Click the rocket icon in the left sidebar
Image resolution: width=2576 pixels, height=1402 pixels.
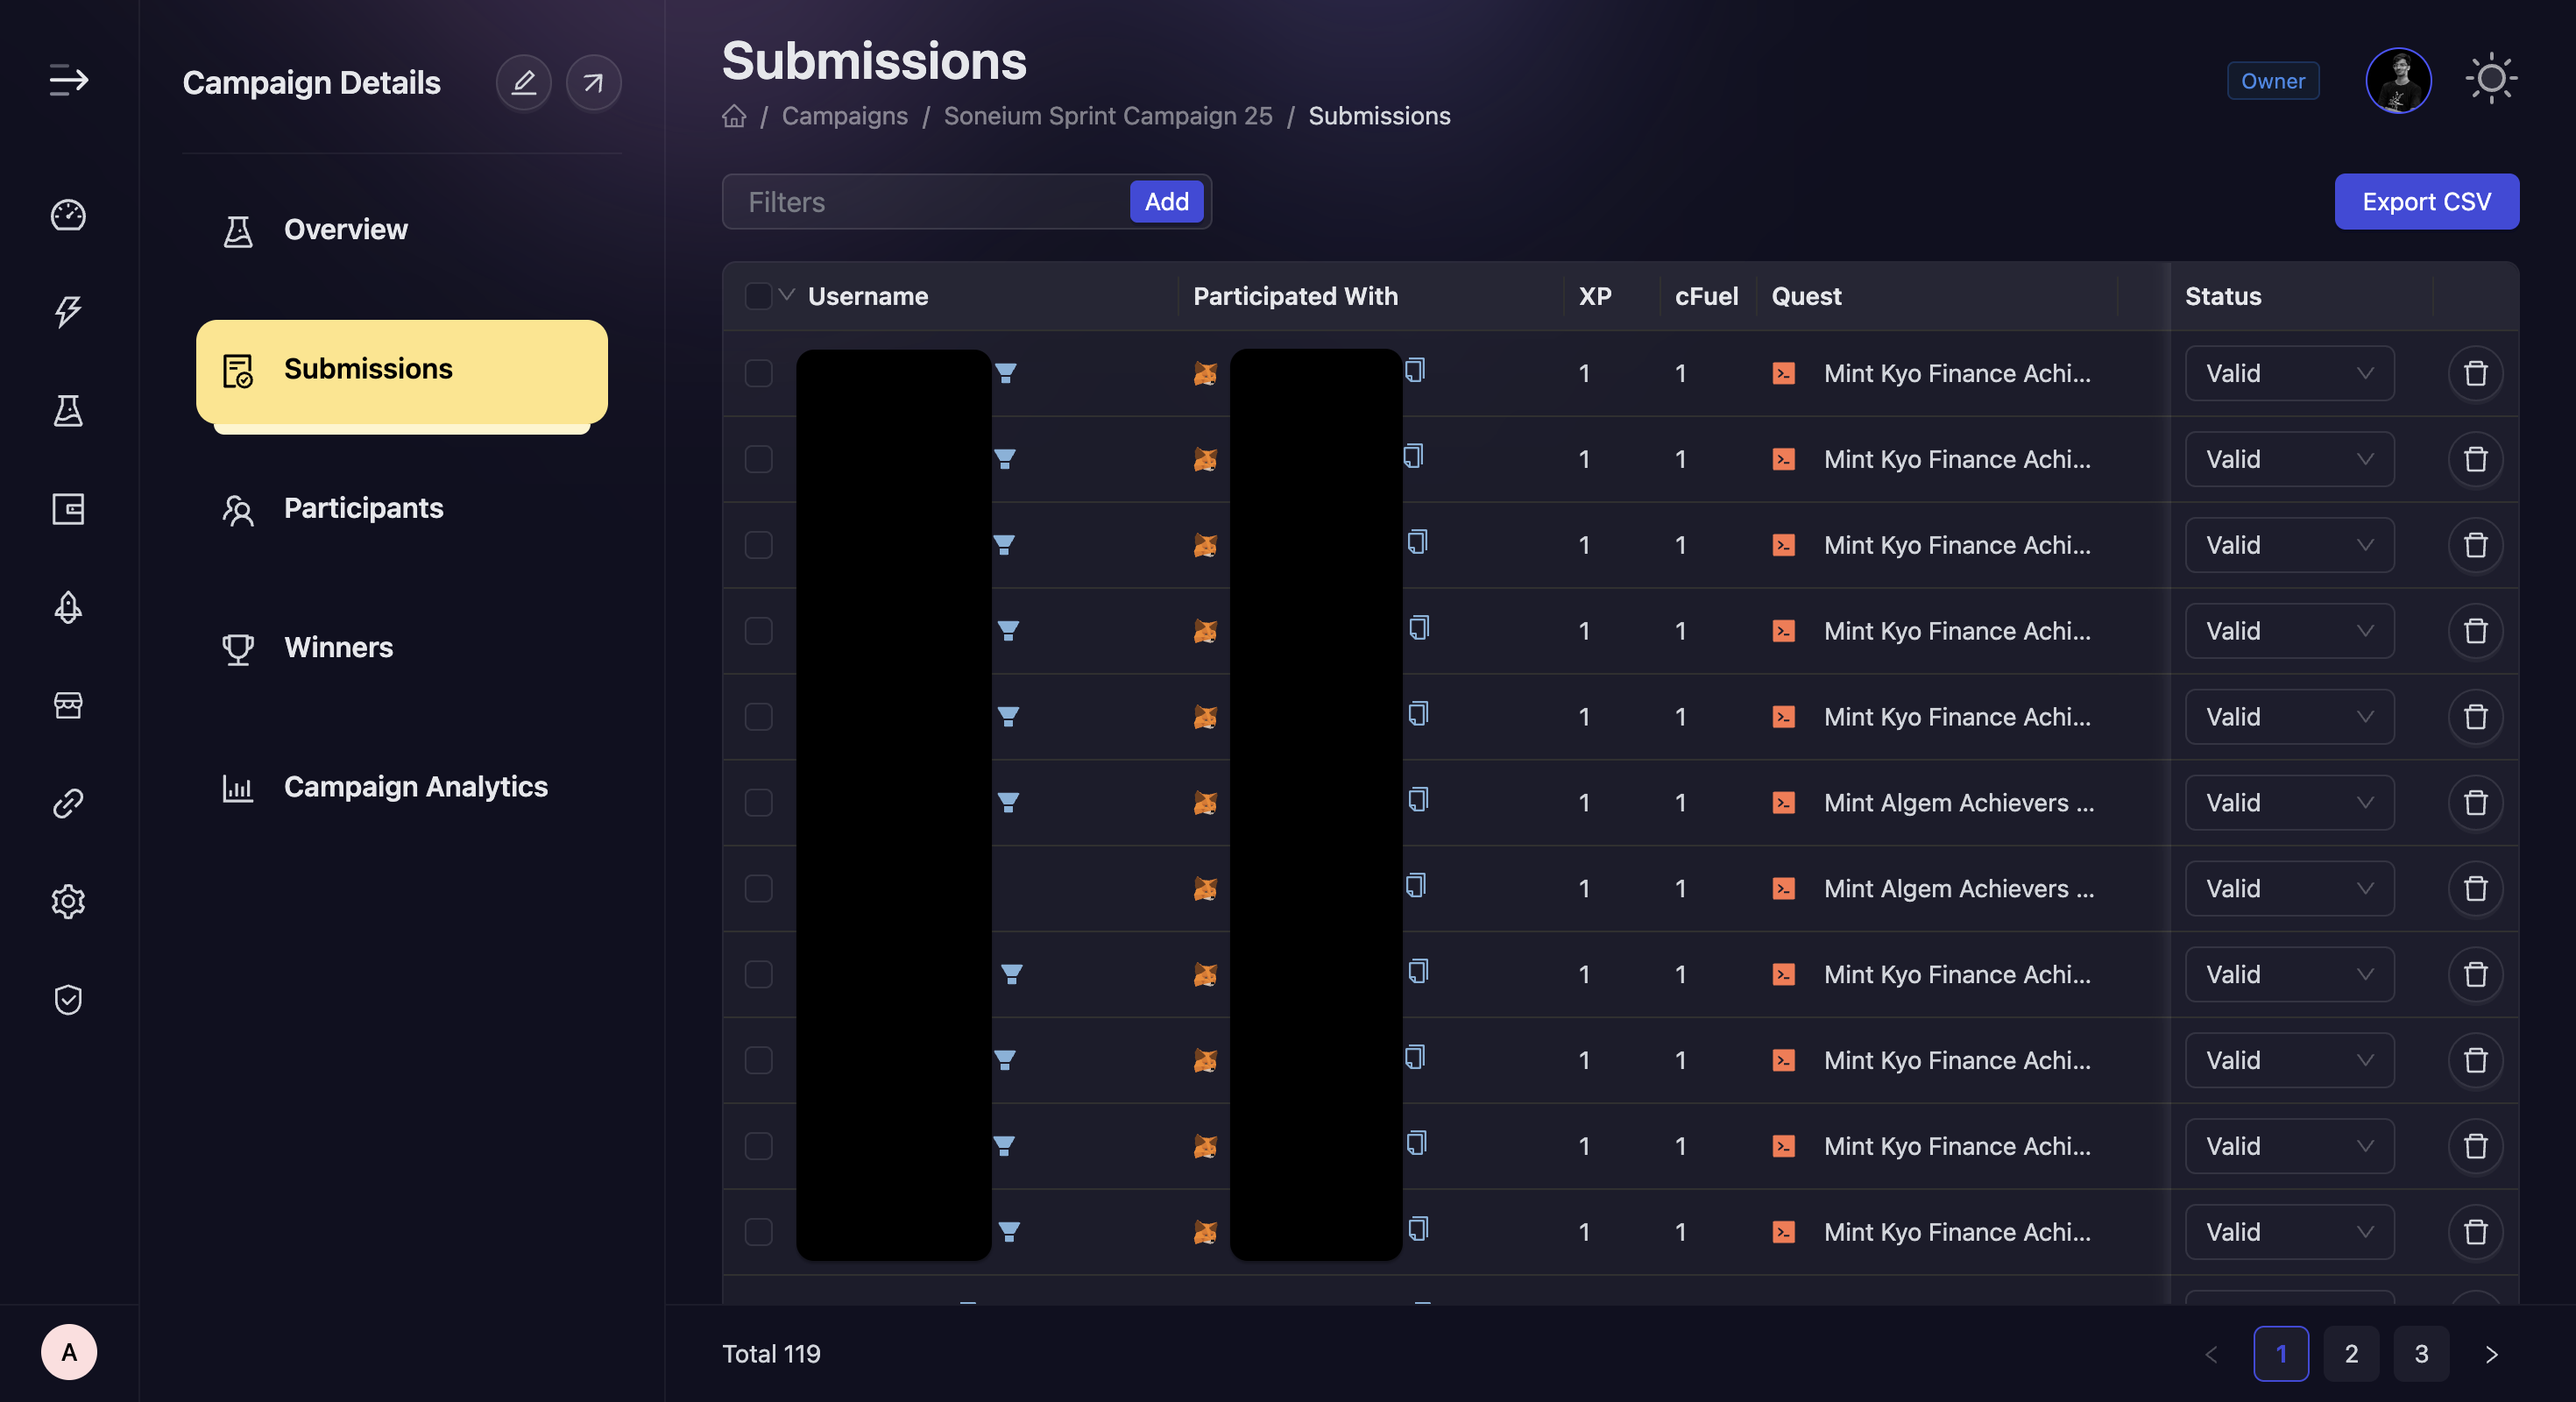(68, 607)
